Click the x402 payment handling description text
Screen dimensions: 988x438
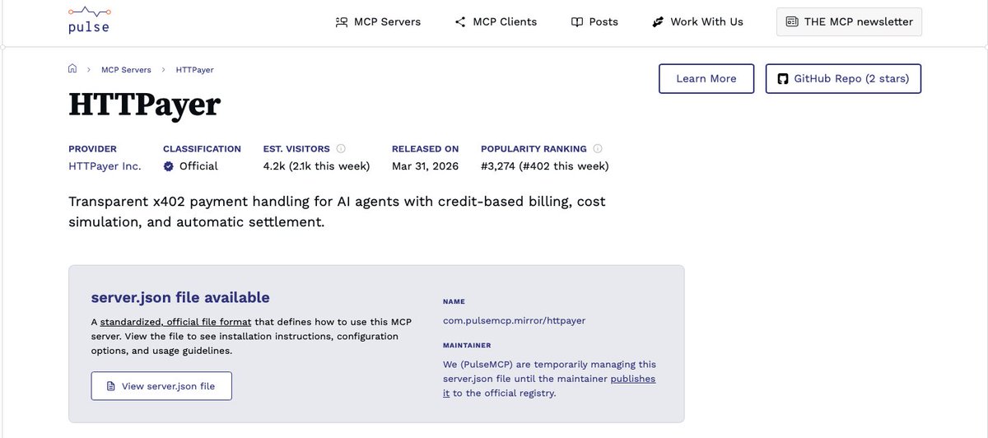(x=337, y=212)
